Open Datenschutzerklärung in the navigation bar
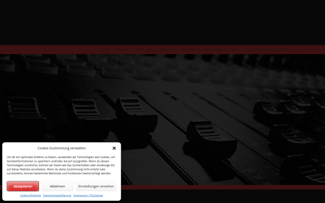Viewport: 325px width, 203px height. coord(266,50)
